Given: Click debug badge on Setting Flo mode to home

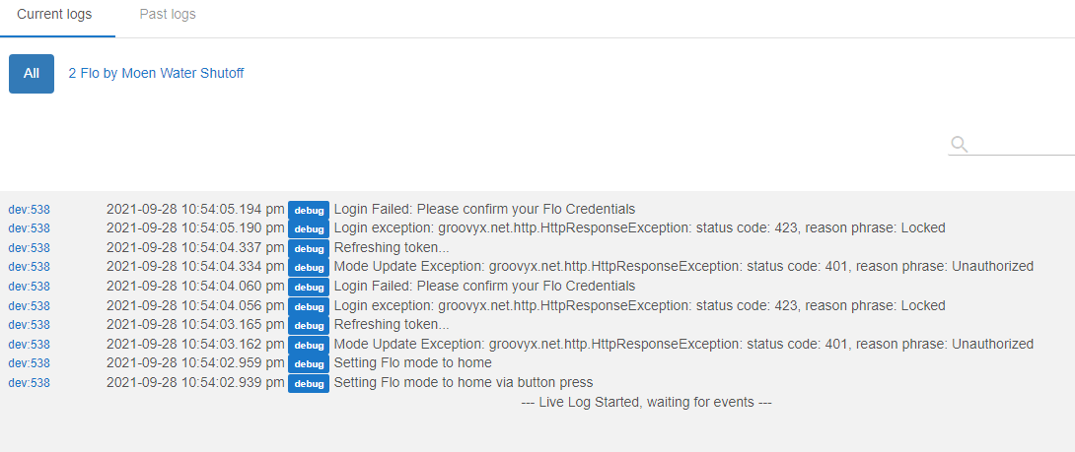Looking at the screenshot, I should 309,363.
